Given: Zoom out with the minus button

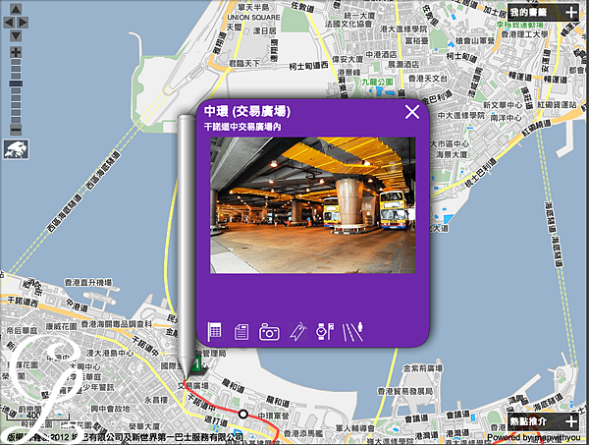Looking at the screenshot, I should click(16, 130).
